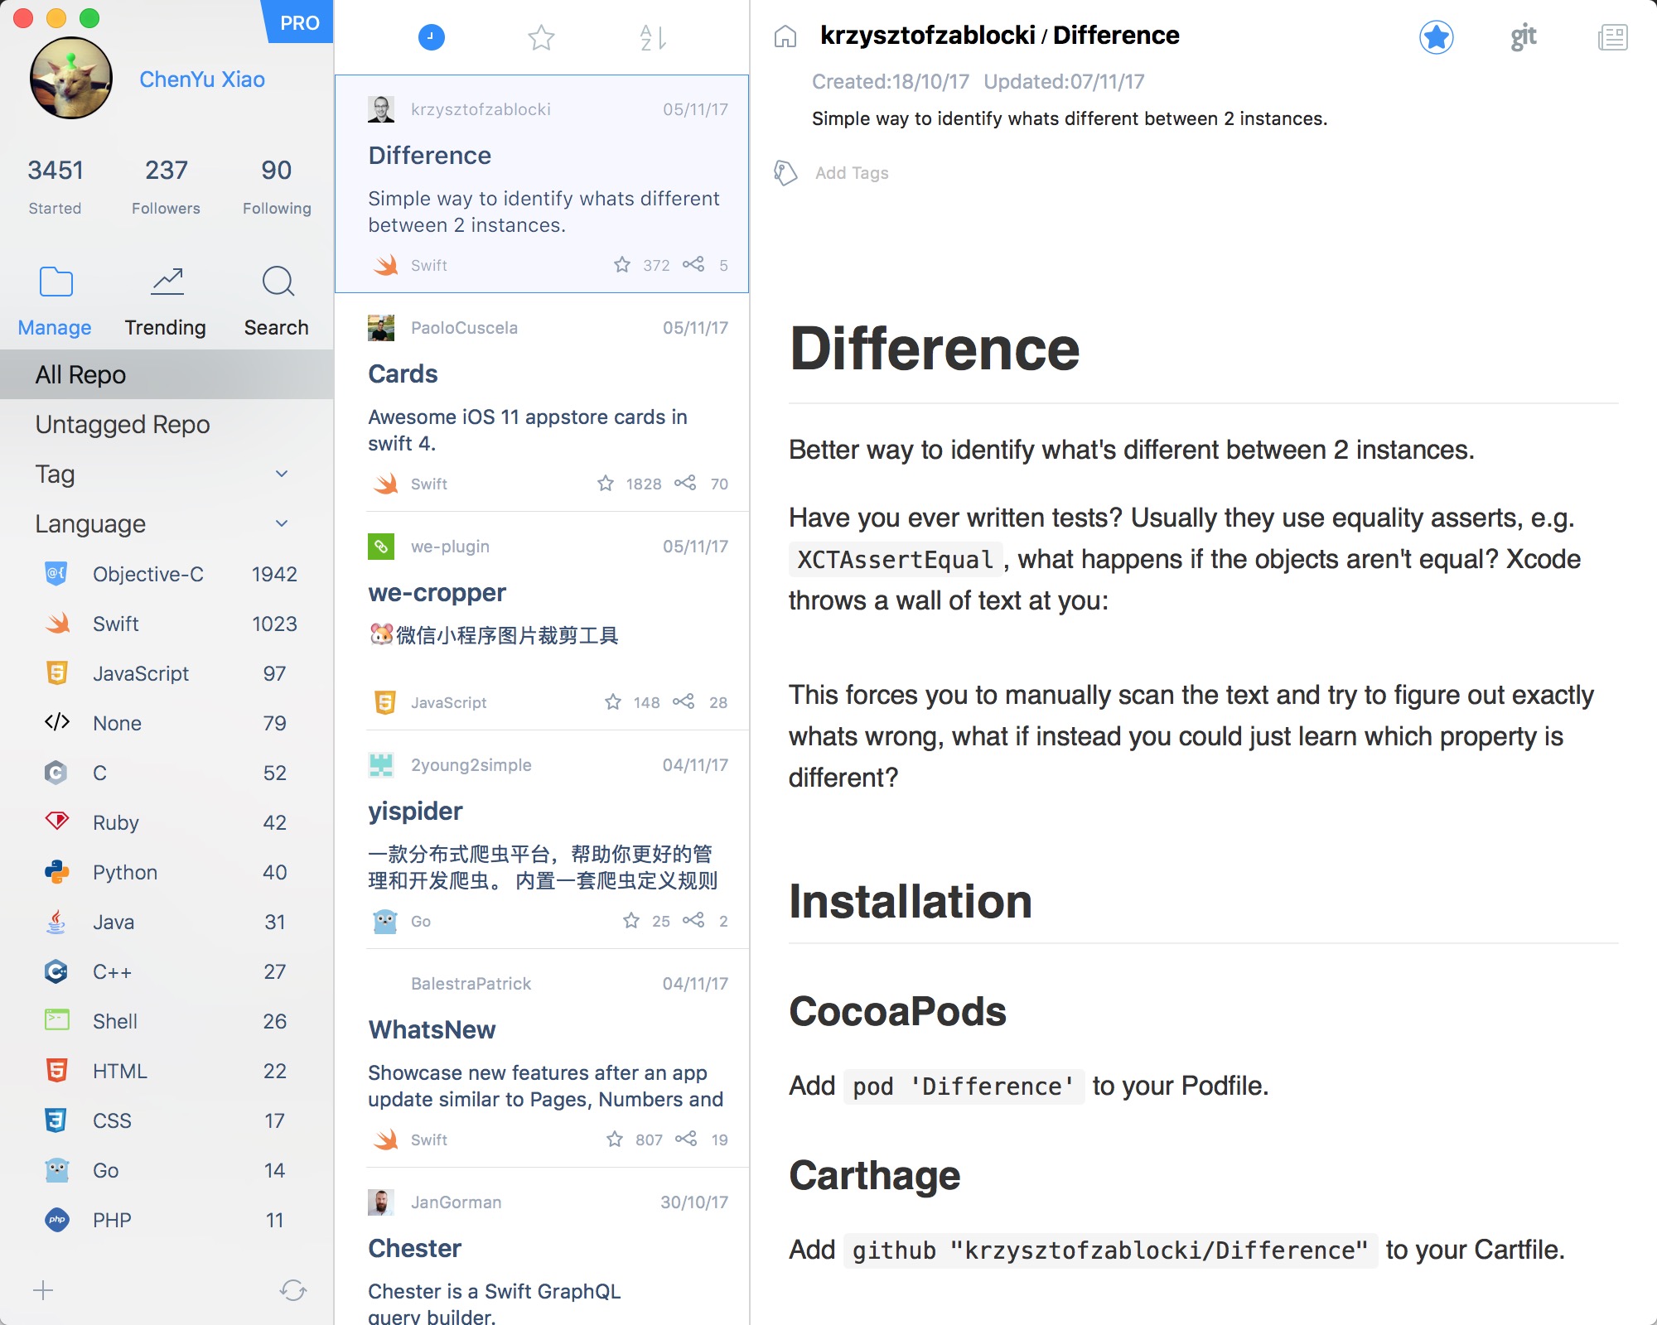The width and height of the screenshot is (1657, 1325).
Task: Sort repos by recent time clock icon
Action: 431,37
